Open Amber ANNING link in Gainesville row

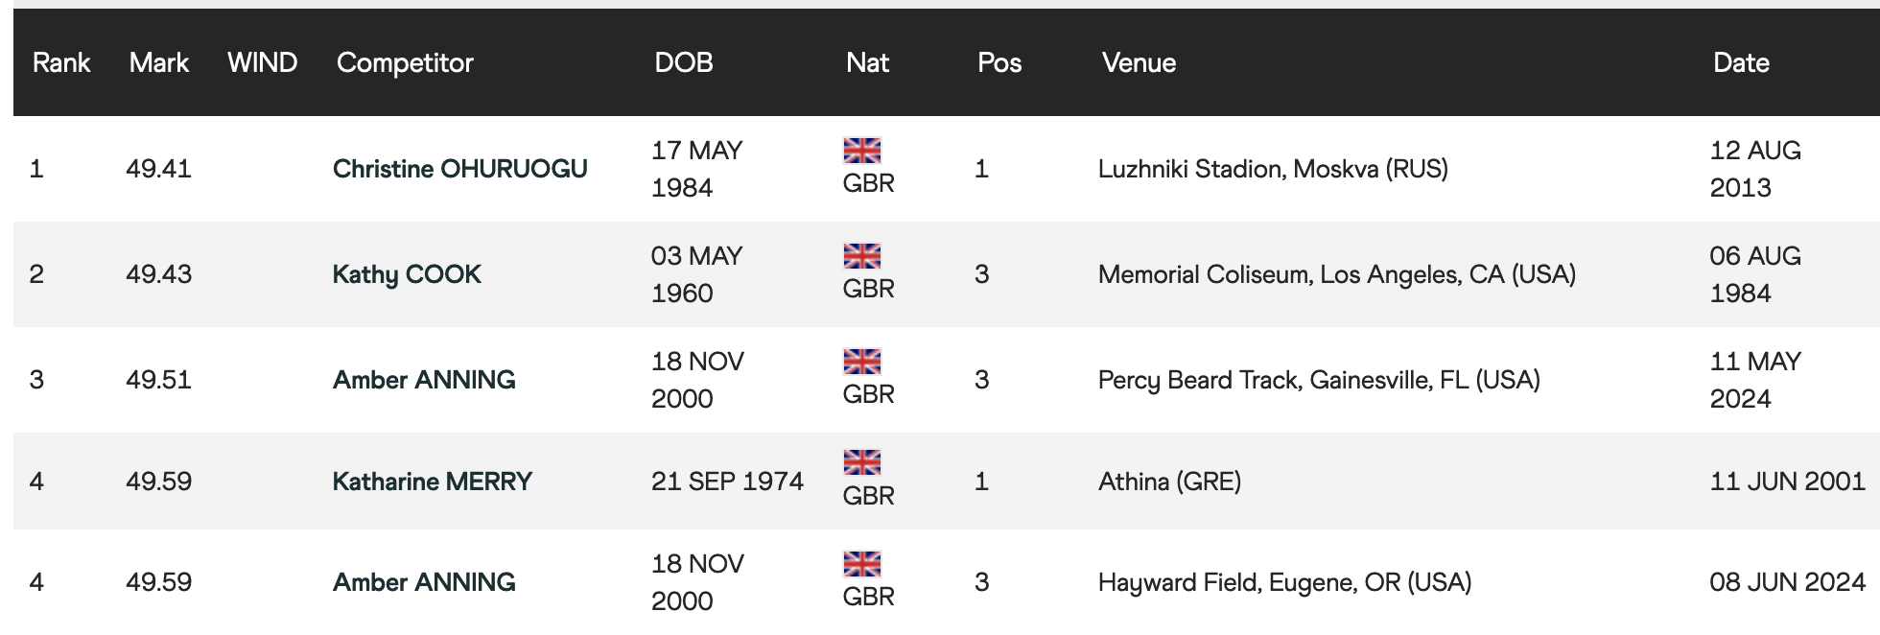pos(424,380)
